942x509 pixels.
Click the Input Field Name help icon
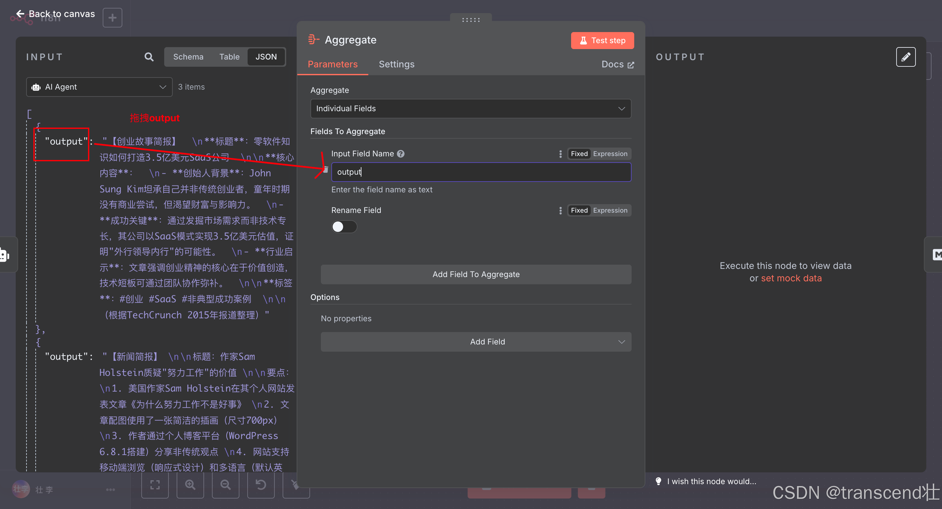coord(401,154)
